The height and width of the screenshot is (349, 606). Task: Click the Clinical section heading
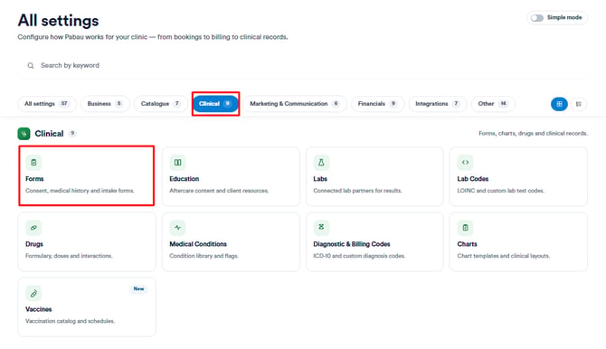coord(49,134)
